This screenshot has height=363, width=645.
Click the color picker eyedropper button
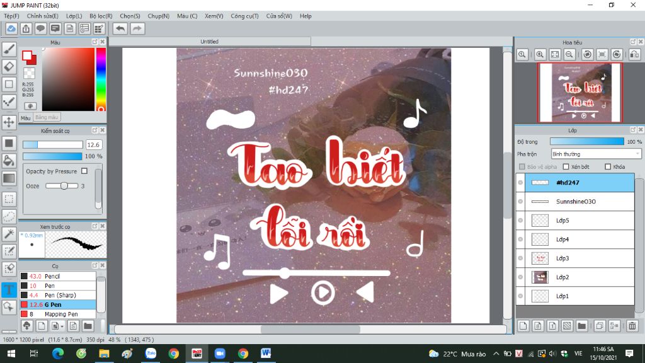[30, 106]
